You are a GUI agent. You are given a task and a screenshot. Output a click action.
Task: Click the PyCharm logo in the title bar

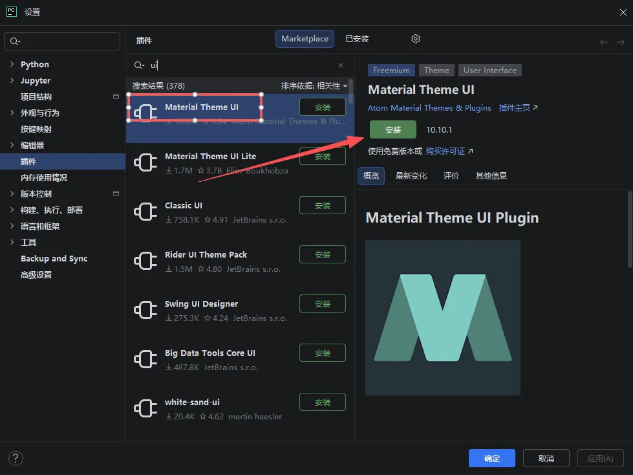point(11,12)
